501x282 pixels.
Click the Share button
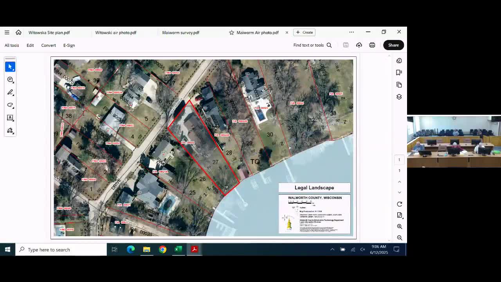[x=393, y=45]
